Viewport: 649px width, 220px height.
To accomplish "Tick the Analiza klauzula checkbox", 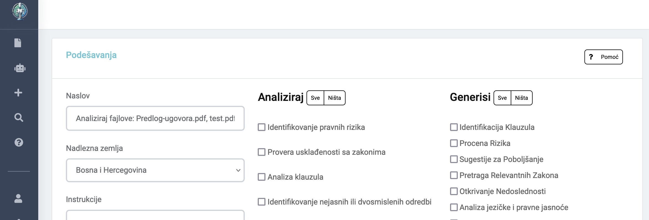I will click(x=262, y=177).
